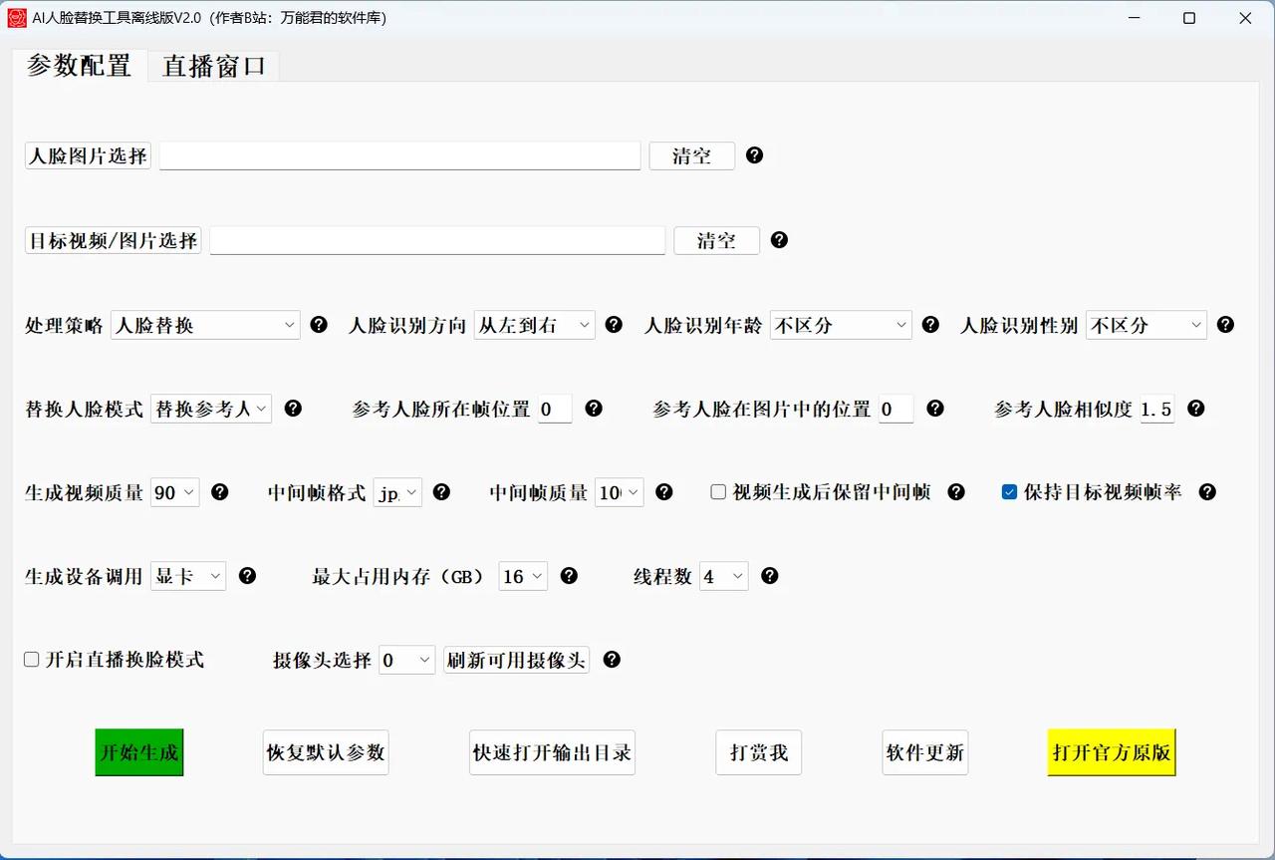Uncheck 保持目标视频帧率 checkbox
This screenshot has height=860, width=1275.
click(1009, 492)
